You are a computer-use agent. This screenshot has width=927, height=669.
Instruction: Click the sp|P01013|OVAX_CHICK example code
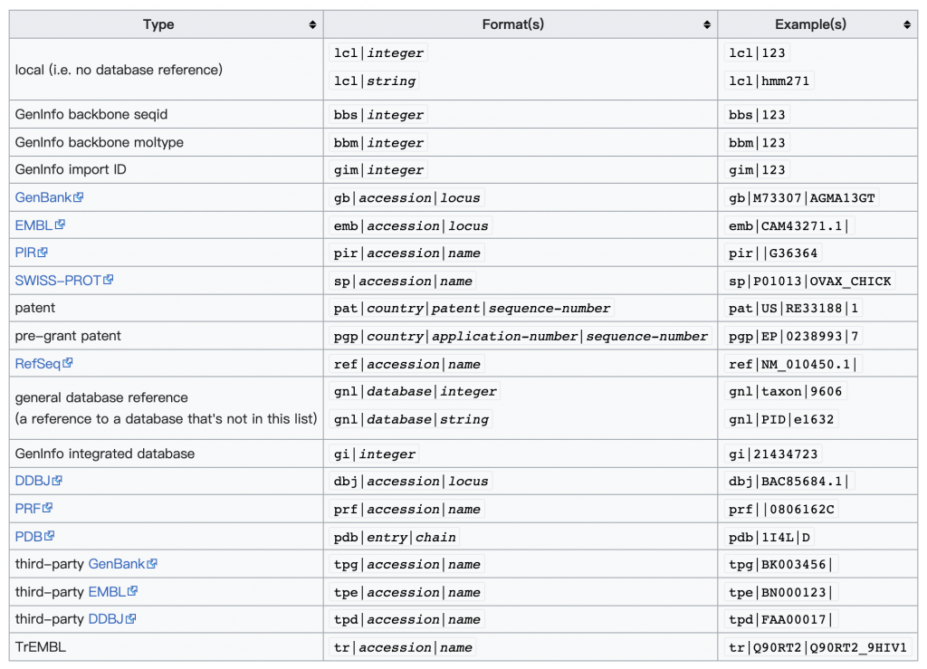pos(810,281)
